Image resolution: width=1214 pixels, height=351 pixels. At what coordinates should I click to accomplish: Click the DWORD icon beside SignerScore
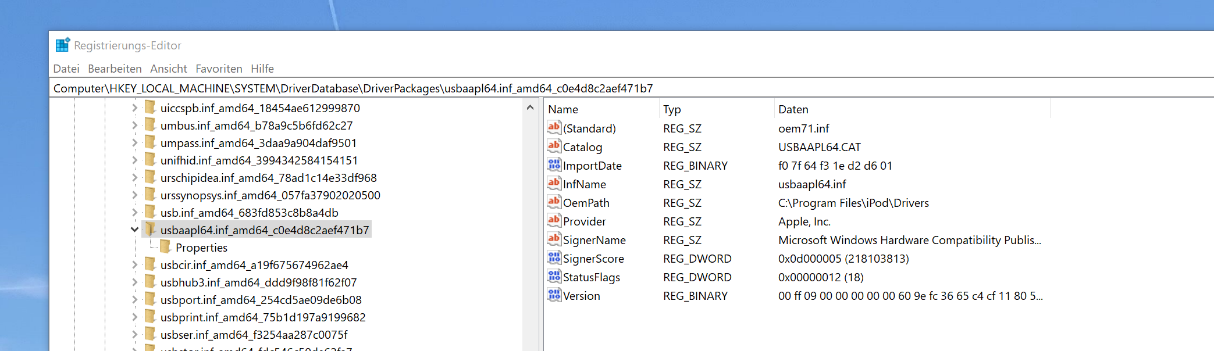554,258
